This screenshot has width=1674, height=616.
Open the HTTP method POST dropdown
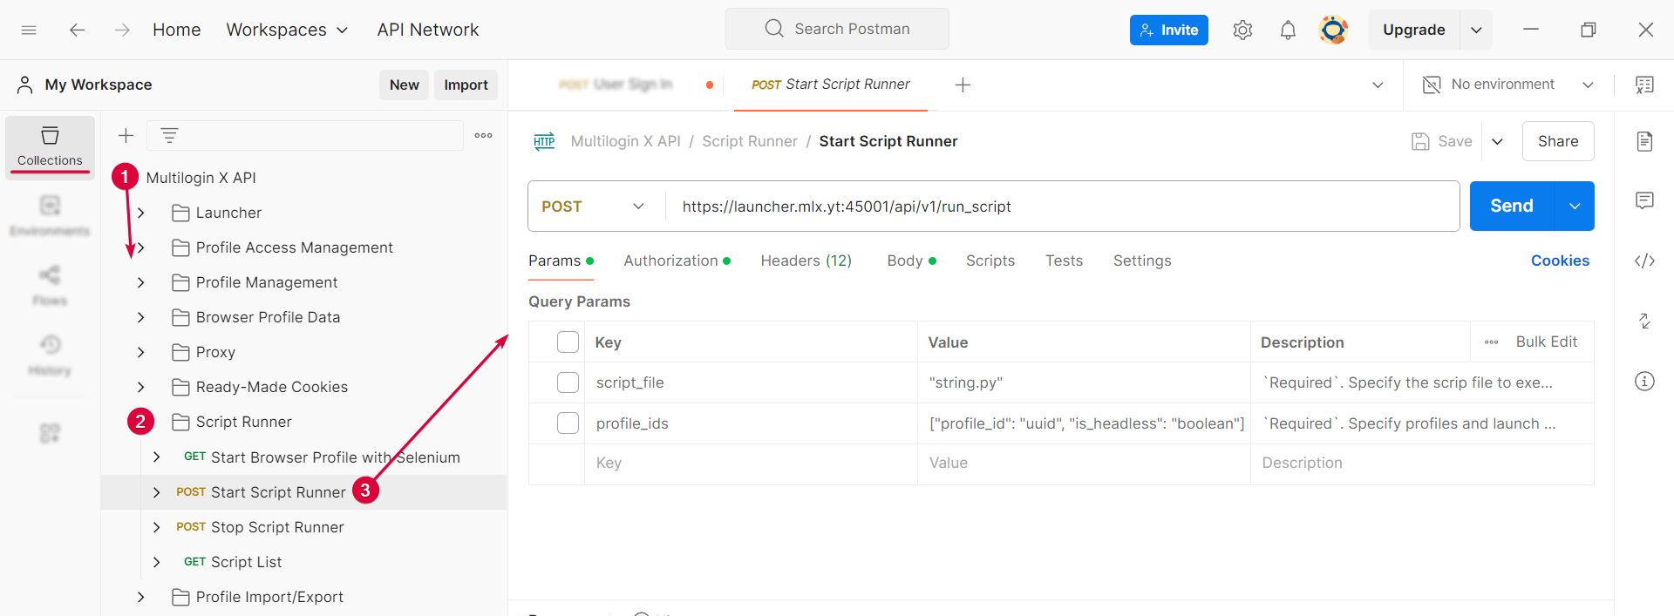coord(594,206)
